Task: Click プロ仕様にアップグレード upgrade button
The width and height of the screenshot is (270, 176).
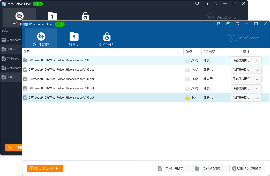Action: (45, 168)
